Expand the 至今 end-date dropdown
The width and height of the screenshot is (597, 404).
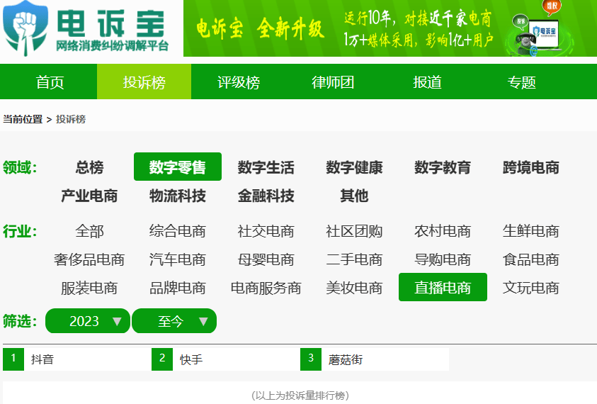[174, 321]
